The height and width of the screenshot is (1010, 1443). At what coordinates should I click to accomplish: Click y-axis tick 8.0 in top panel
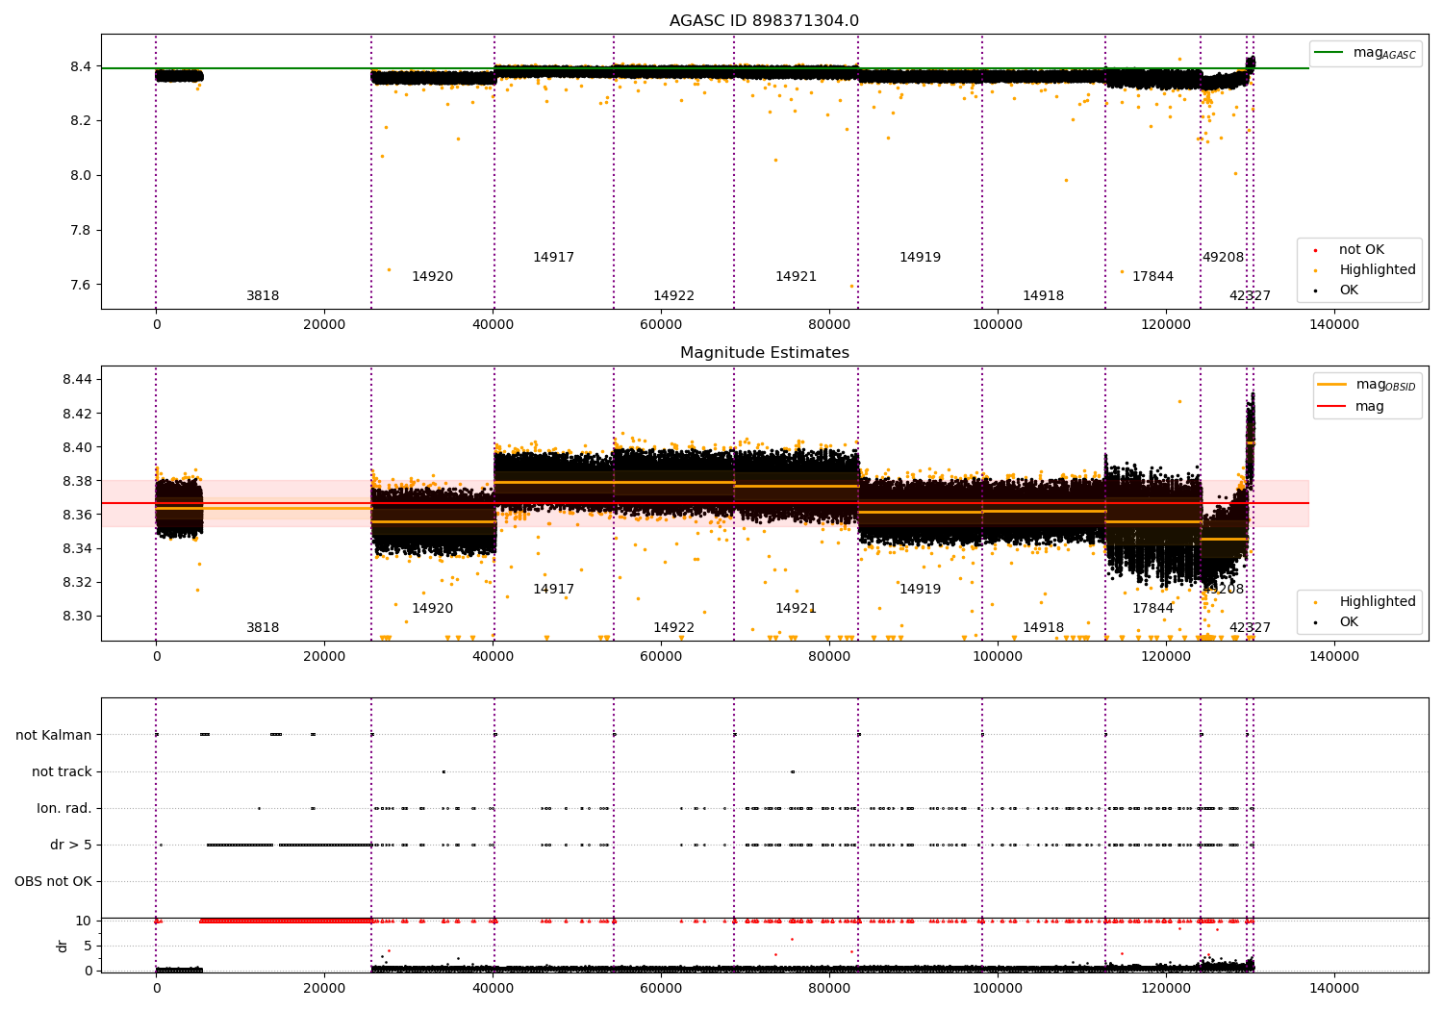[81, 176]
